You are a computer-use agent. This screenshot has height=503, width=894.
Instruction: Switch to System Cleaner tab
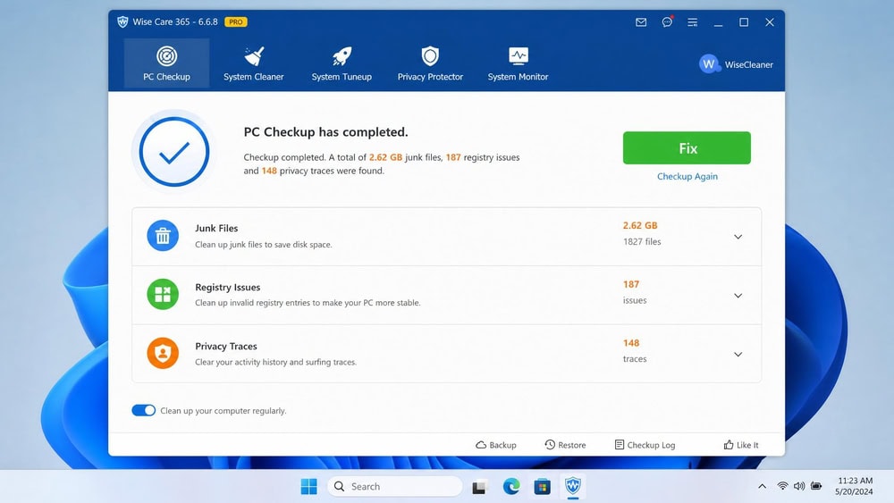(253, 63)
